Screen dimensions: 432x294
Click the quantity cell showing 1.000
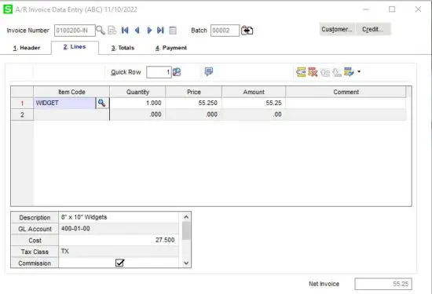click(x=137, y=103)
